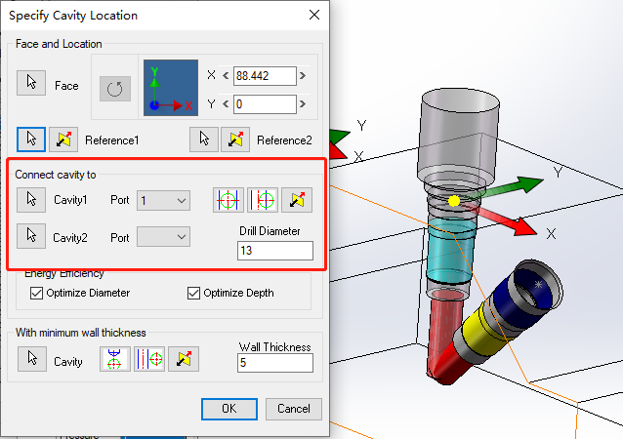The height and width of the screenshot is (439, 623).
Task: Open the Cavity2 Port dropdown
Action: [163, 237]
